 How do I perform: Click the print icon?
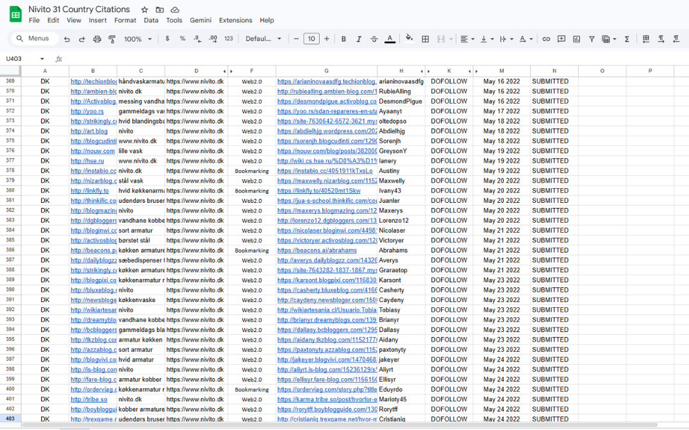tap(97, 39)
